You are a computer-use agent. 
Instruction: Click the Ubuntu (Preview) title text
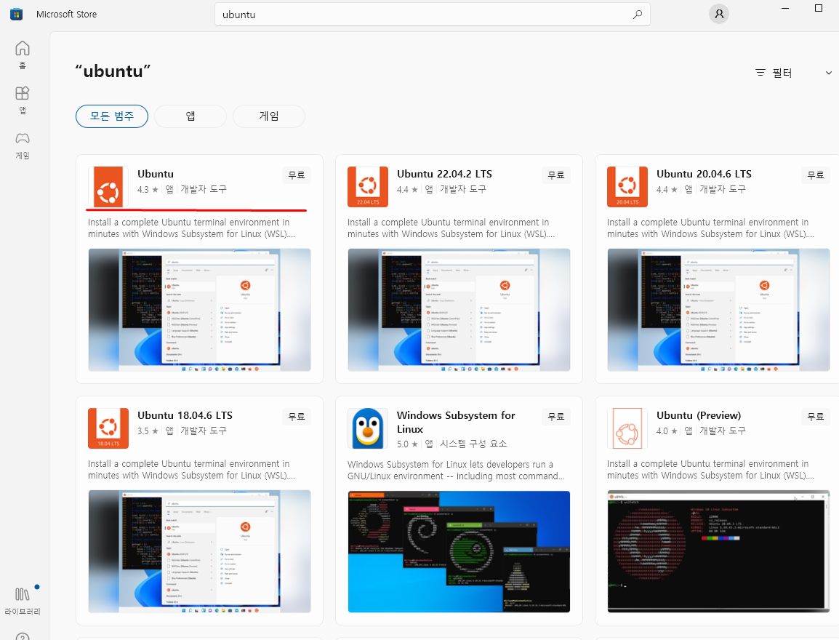tap(699, 415)
